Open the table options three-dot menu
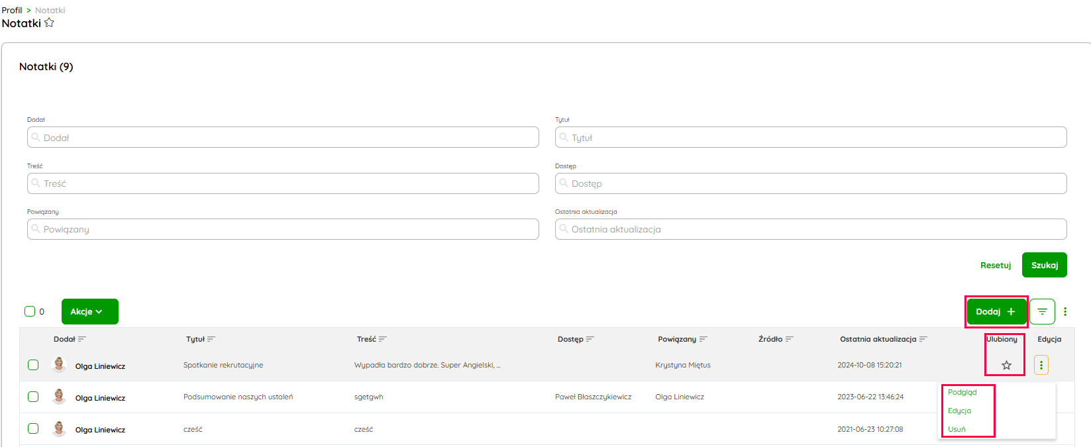1091x447 pixels. 1065,312
